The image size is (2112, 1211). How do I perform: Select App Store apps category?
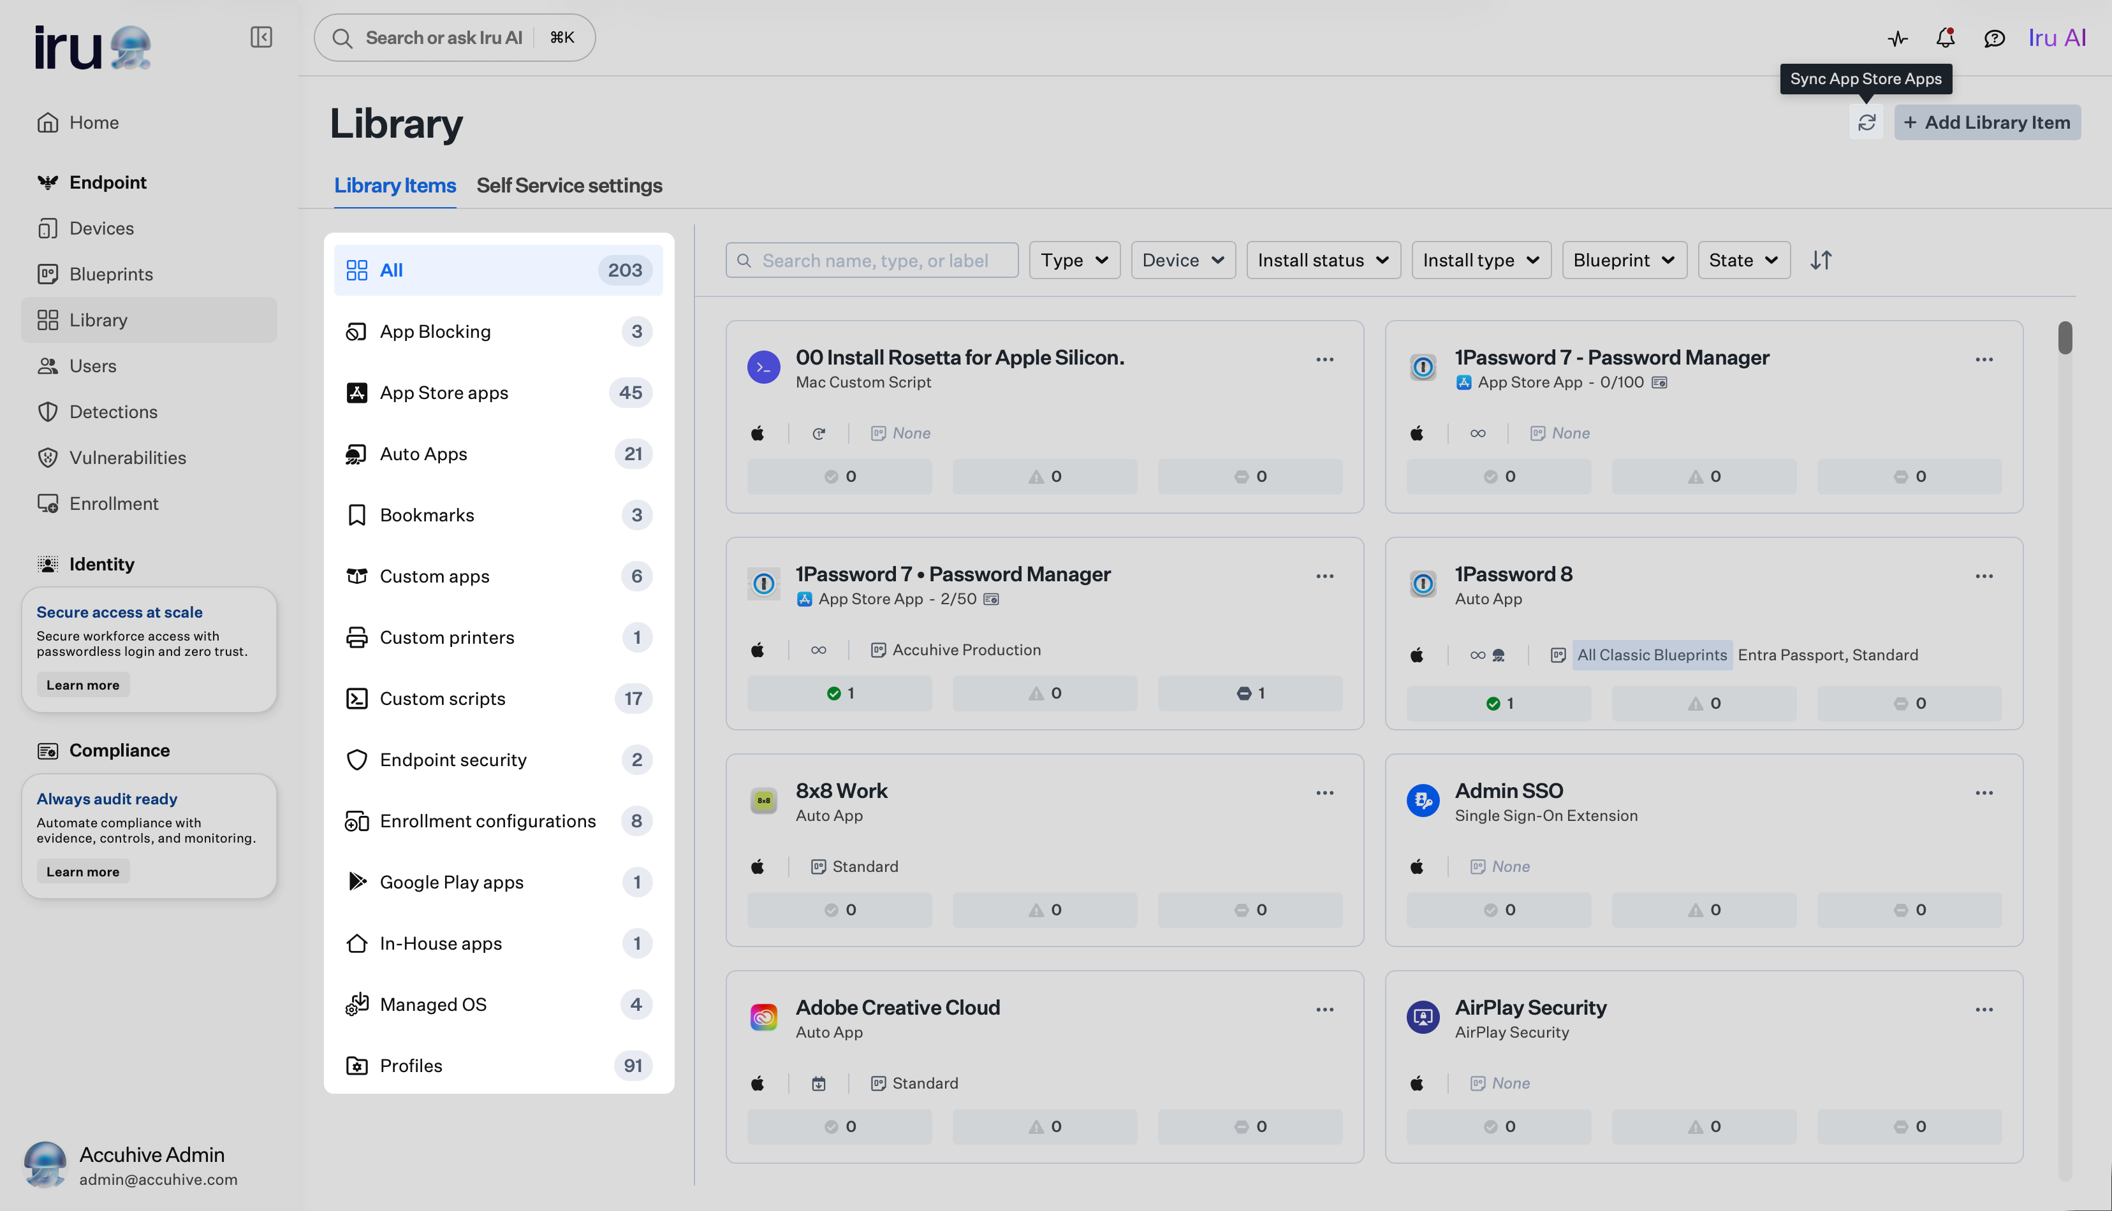coord(497,393)
